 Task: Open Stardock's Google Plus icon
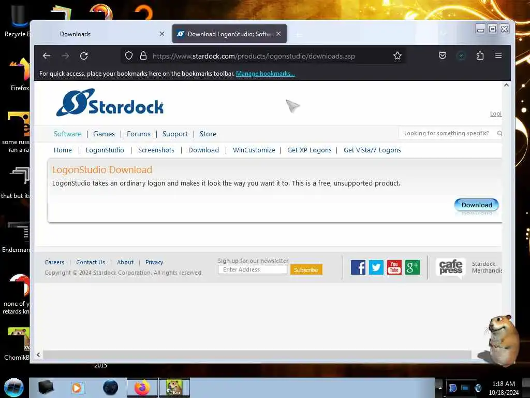[x=413, y=267]
